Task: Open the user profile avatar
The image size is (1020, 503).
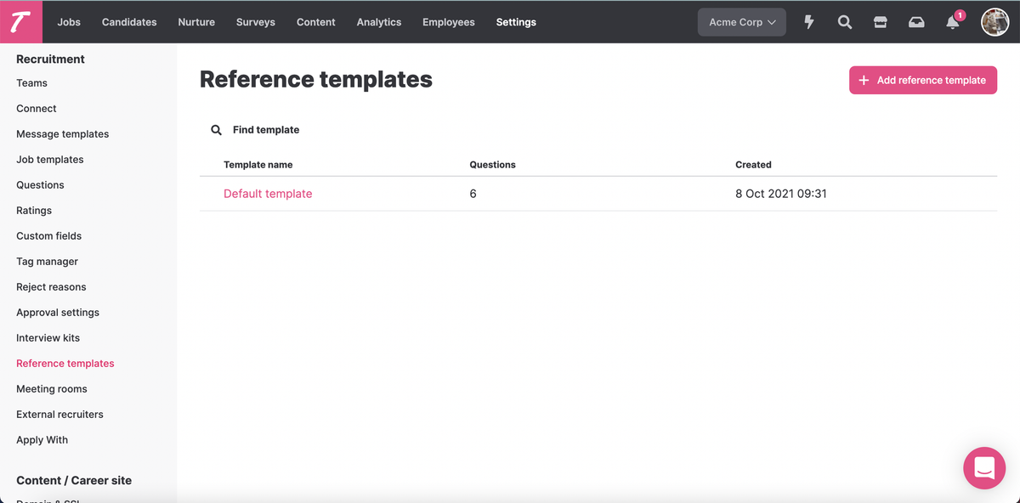Action: [994, 22]
